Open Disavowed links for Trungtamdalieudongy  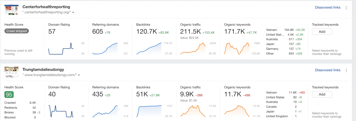click(327, 70)
